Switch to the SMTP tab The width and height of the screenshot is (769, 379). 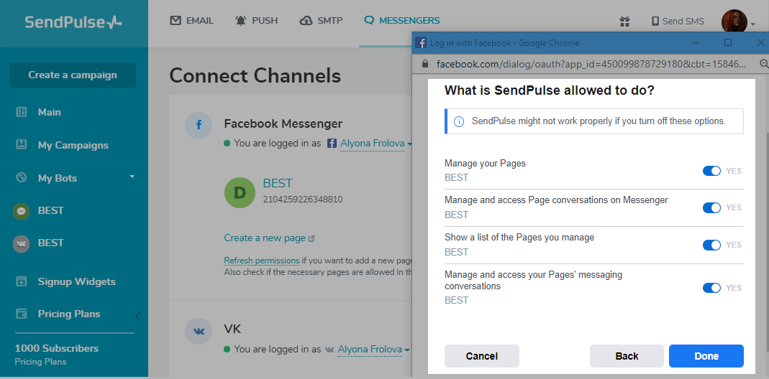pyautogui.click(x=321, y=21)
